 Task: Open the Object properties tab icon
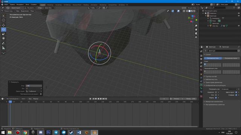tap(201, 74)
